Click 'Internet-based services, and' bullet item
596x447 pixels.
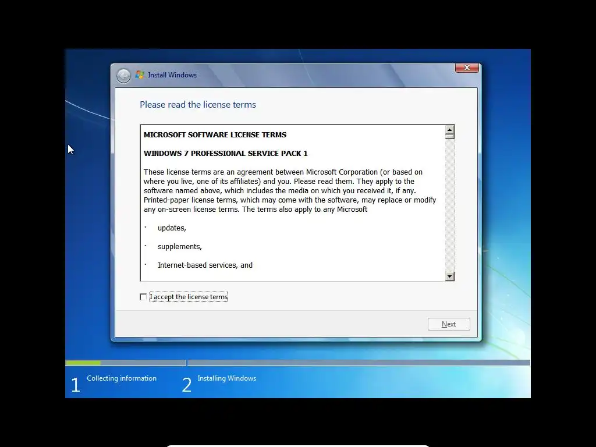(205, 265)
